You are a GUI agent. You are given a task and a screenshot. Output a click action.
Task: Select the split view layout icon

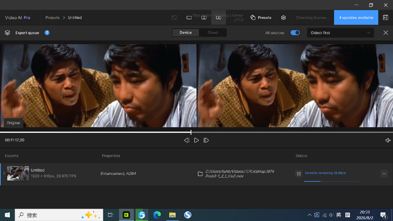(204, 18)
